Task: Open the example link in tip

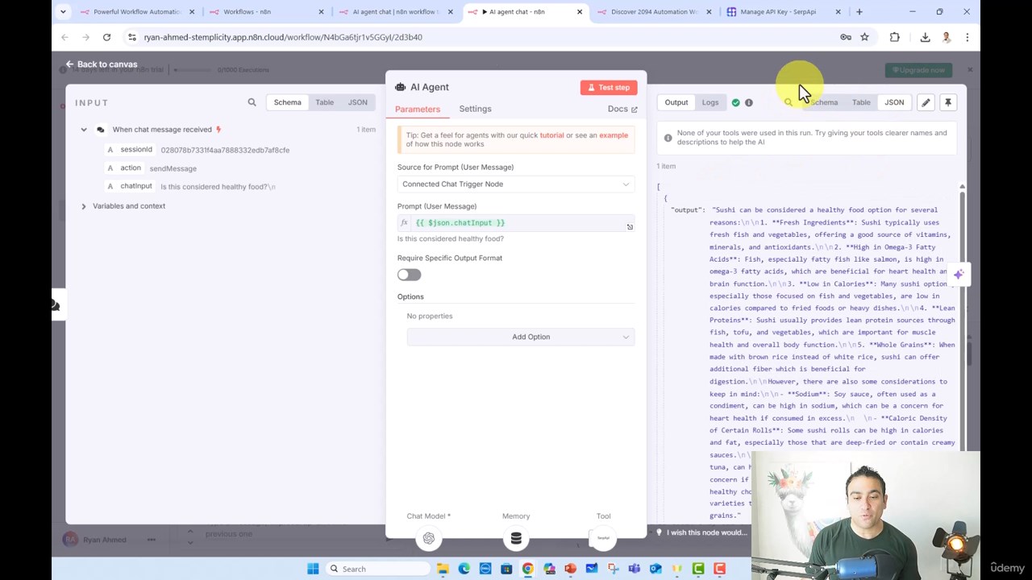Action: (614, 135)
